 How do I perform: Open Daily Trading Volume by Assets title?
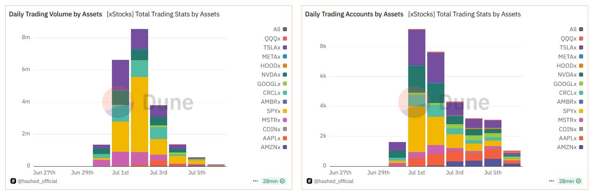point(55,14)
